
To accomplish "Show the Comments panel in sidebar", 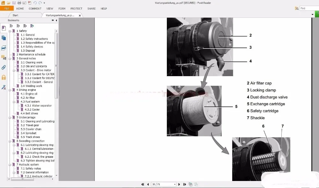I will click(4, 58).
